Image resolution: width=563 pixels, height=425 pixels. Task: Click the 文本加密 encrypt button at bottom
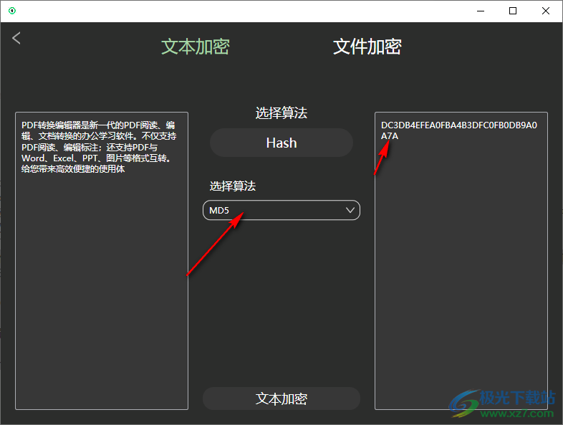(281, 398)
